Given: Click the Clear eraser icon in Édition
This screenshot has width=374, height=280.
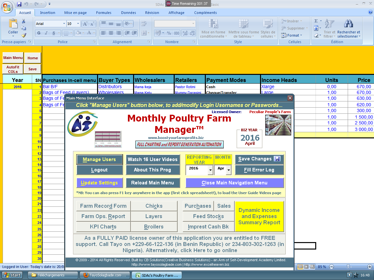Looking at the screenshot, I should pos(316,35).
